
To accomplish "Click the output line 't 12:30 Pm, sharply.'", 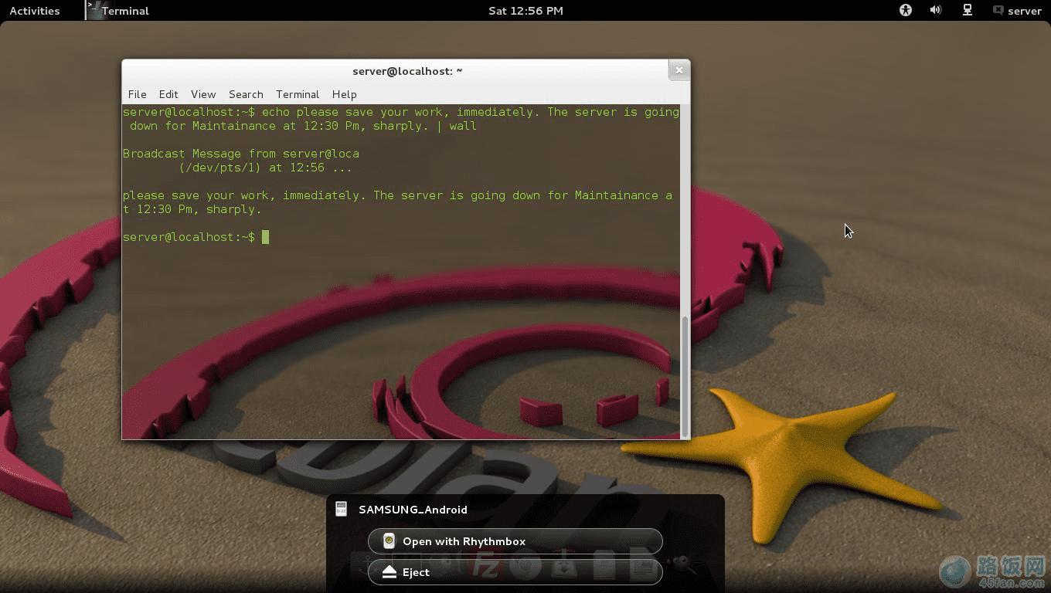I will (192, 209).
